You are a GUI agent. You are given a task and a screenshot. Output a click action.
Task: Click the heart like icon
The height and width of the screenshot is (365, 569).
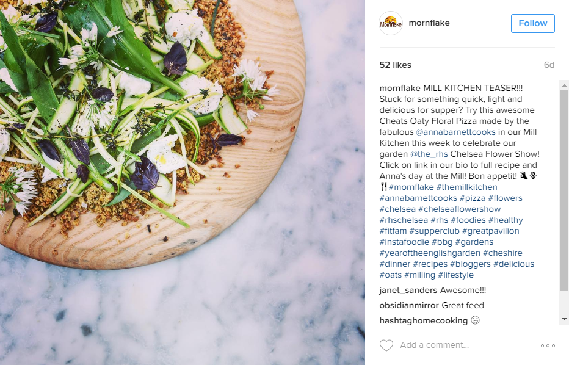pyautogui.click(x=386, y=345)
